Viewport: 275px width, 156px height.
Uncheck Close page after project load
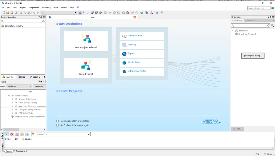(x=57, y=121)
